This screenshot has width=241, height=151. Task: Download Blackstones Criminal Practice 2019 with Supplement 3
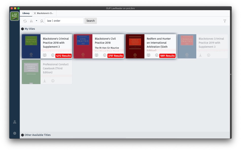200,55
